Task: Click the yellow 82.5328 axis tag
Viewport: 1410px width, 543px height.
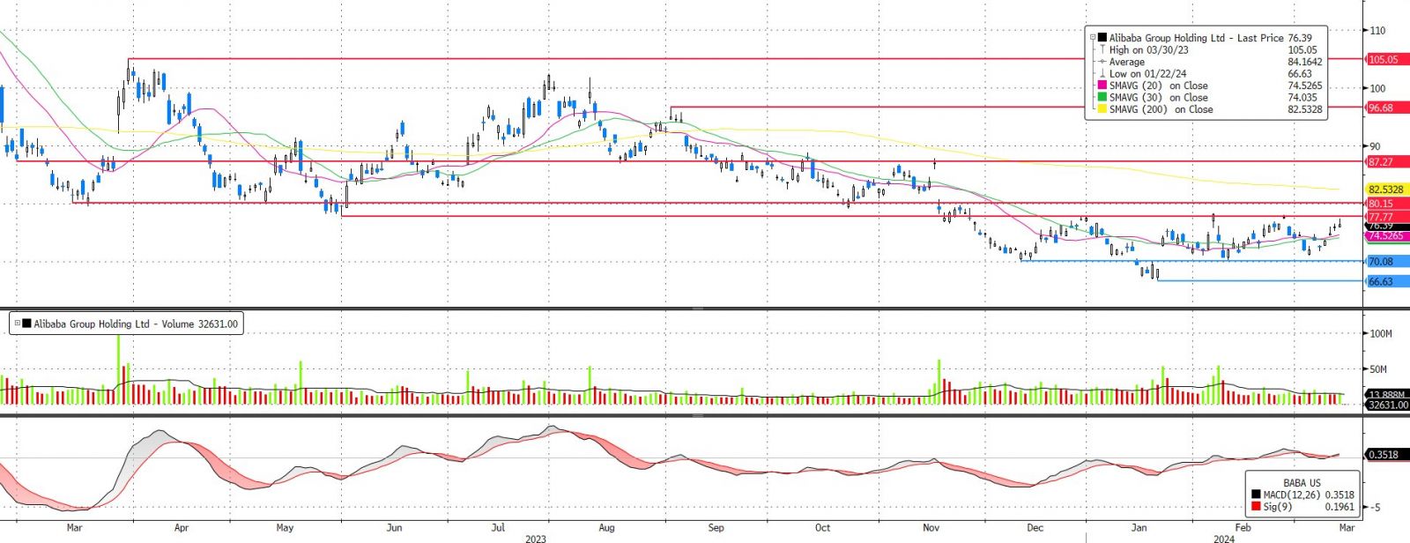Action: coord(1386,190)
